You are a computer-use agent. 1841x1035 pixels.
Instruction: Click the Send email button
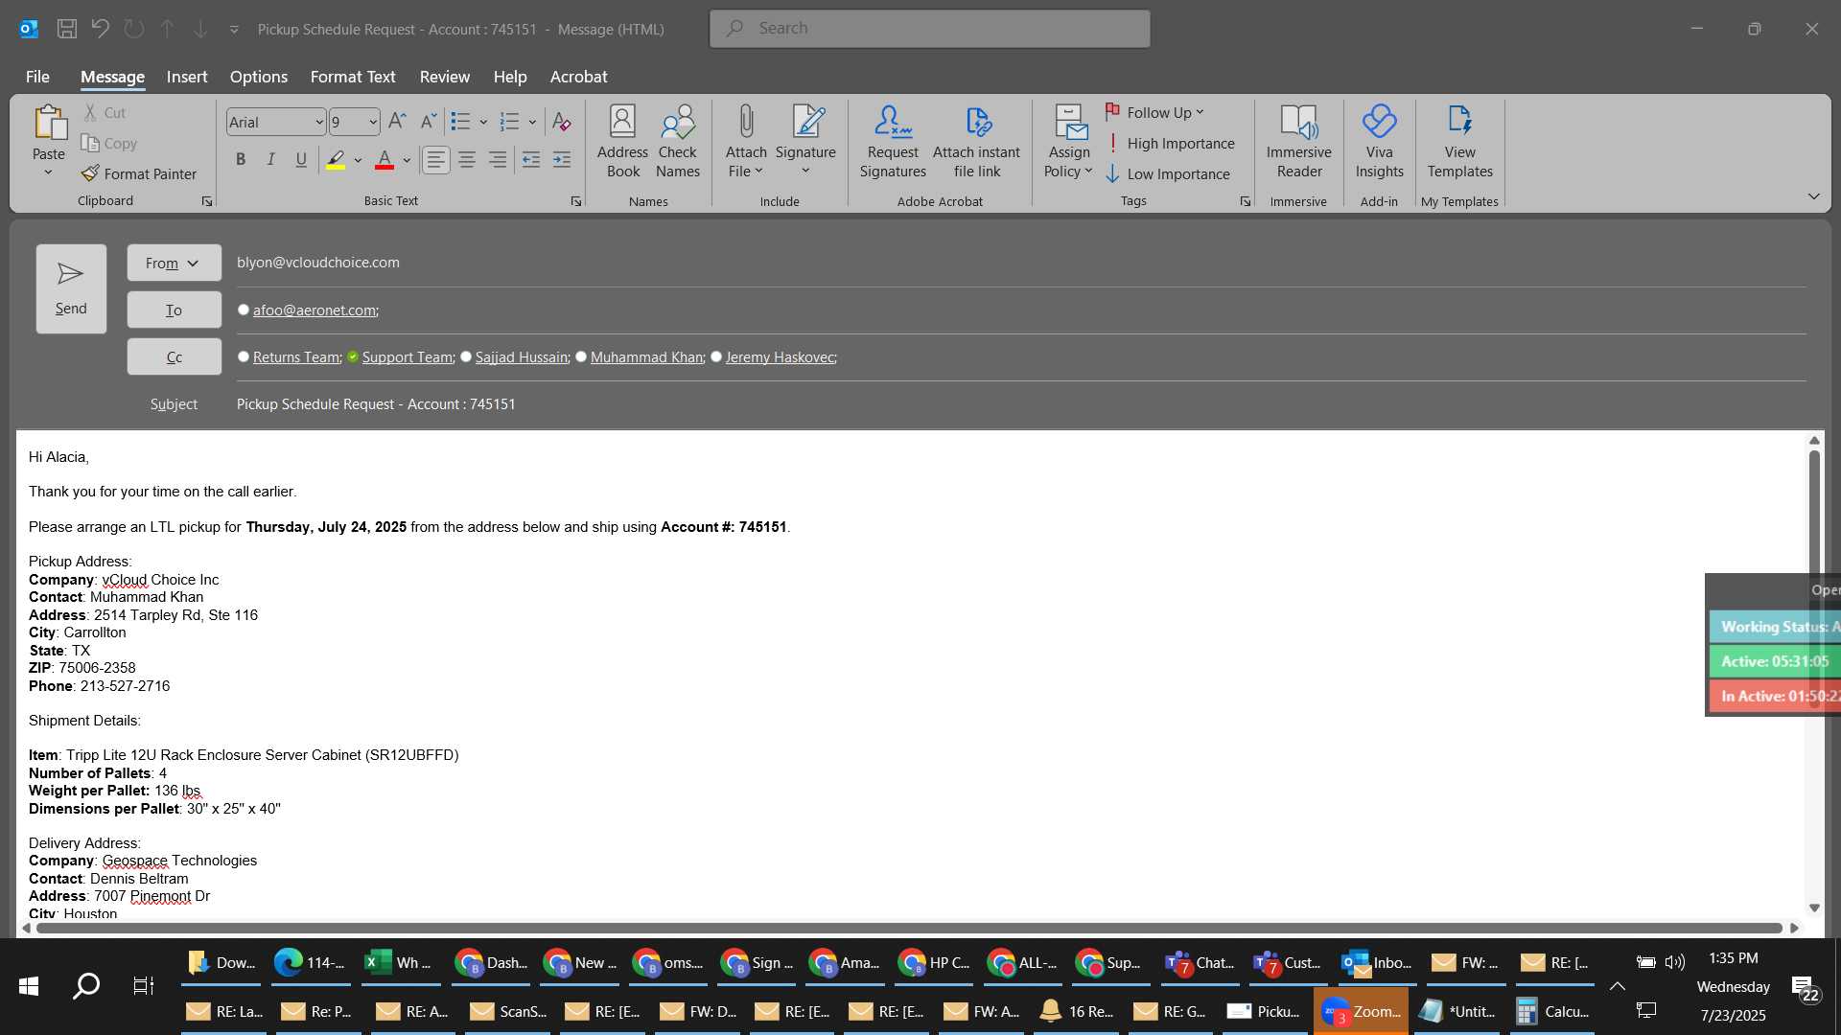point(71,288)
